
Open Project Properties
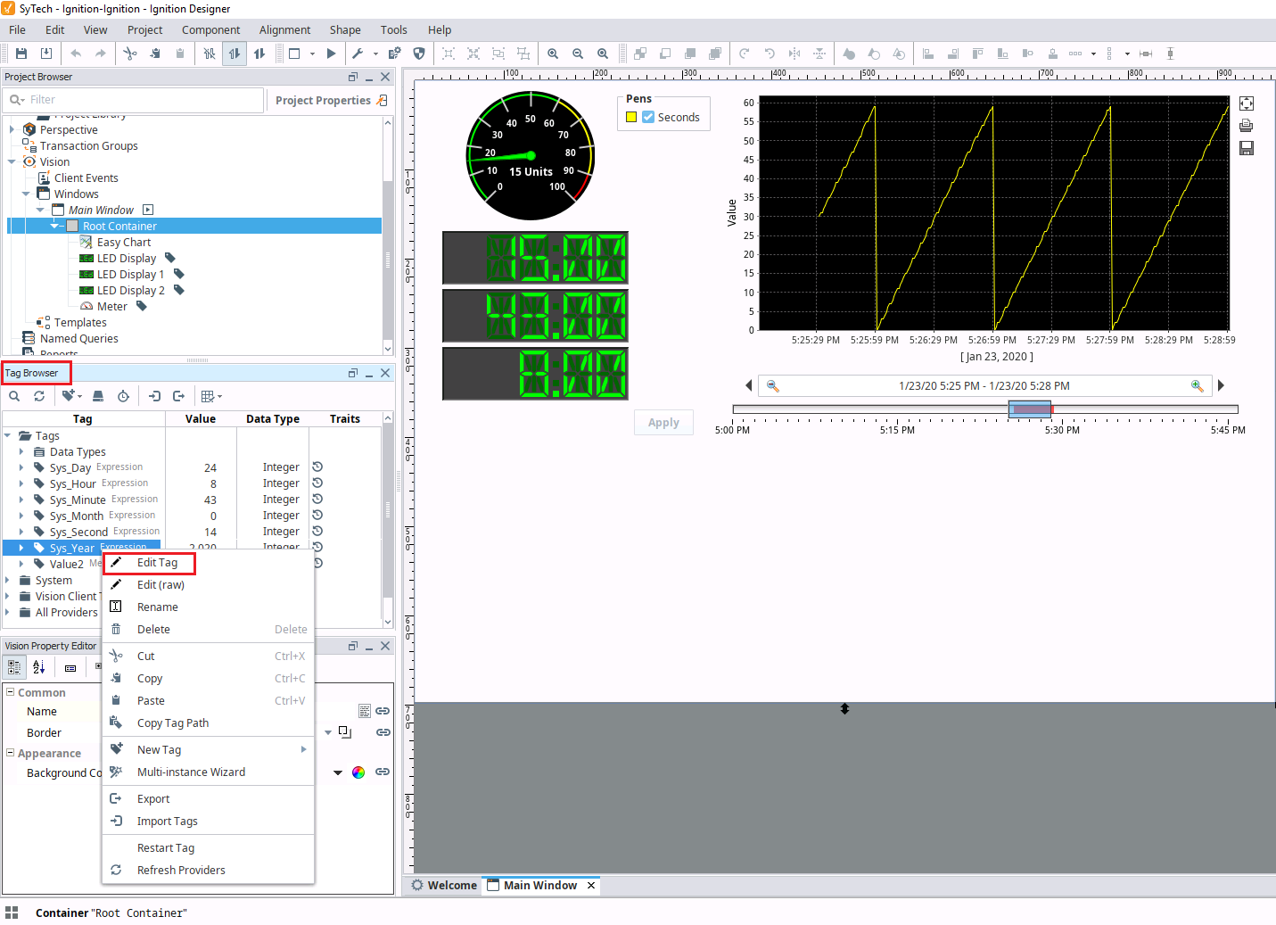(x=331, y=100)
